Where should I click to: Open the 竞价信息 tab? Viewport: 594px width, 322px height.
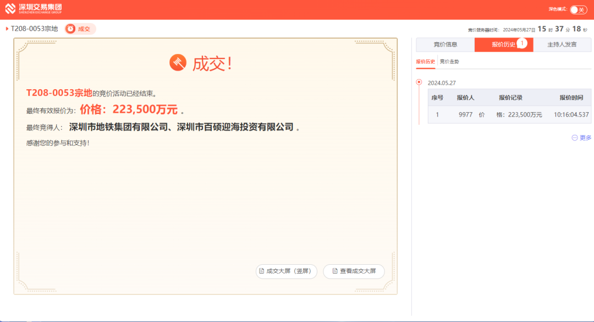[x=445, y=45]
